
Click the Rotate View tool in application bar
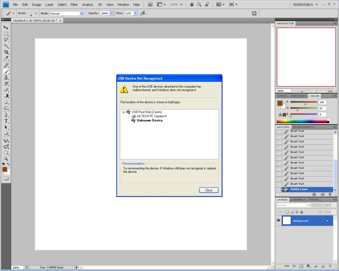click(x=207, y=4)
